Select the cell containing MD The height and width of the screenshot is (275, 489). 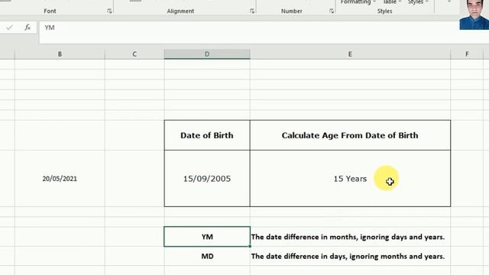(207, 257)
